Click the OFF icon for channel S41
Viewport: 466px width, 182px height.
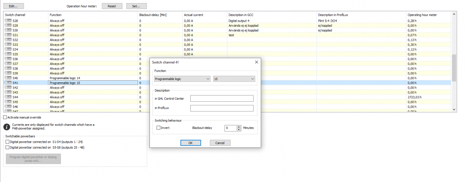tap(8, 83)
